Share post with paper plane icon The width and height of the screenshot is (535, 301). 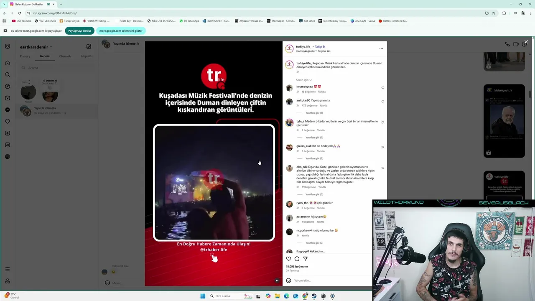(305, 259)
